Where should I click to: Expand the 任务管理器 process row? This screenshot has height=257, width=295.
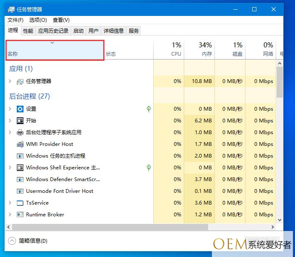click(10, 81)
